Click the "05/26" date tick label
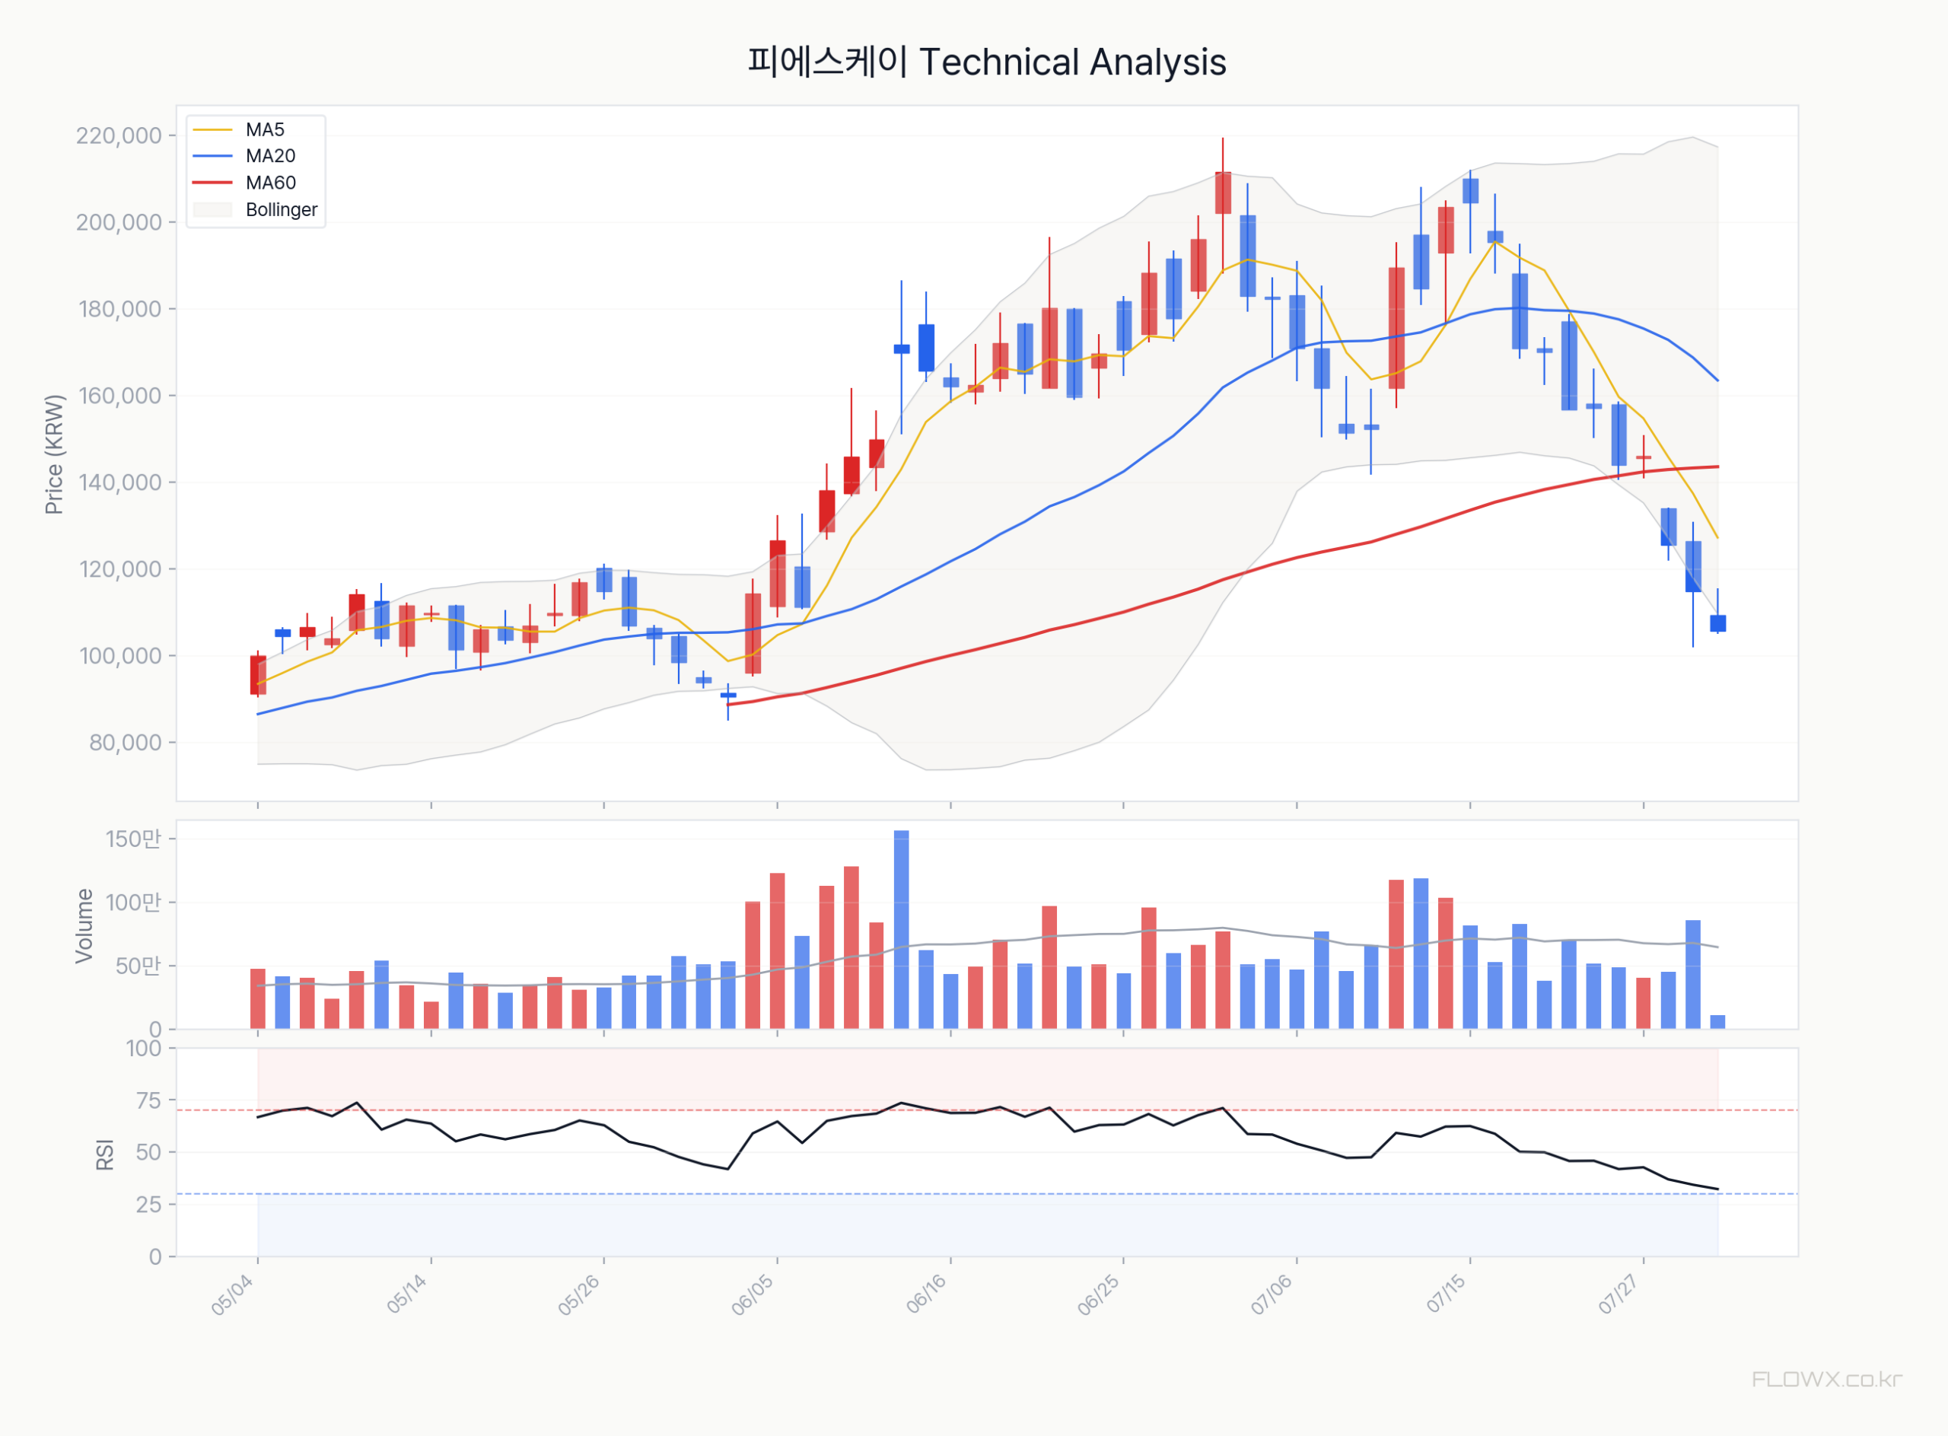1948x1436 pixels. pyautogui.click(x=578, y=1295)
